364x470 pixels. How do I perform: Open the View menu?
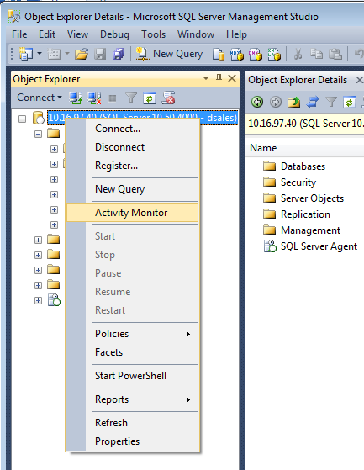tap(77, 34)
